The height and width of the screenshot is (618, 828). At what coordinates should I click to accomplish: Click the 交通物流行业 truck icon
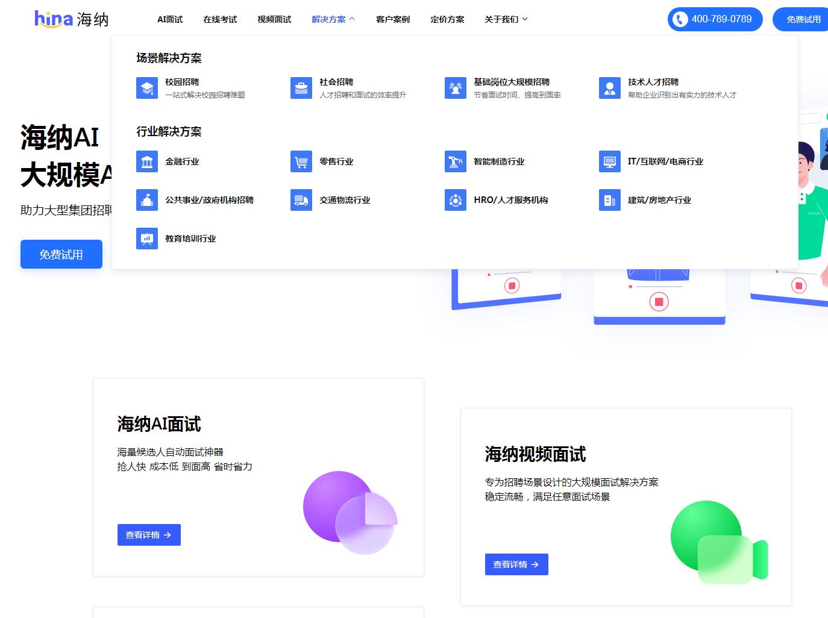coord(301,200)
